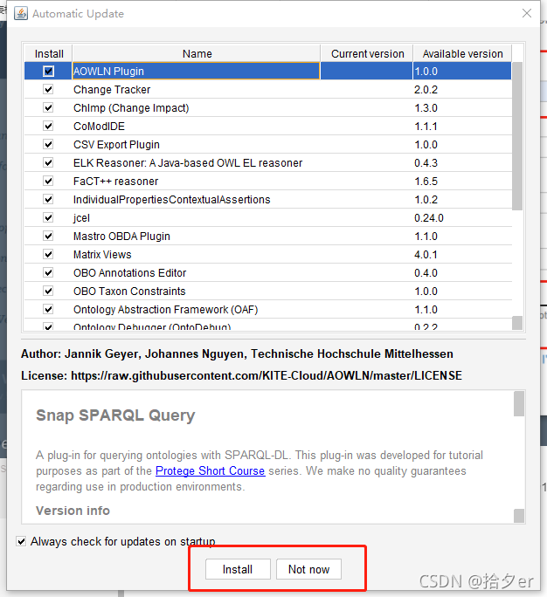Click the Not now button
547x597 pixels.
pos(308,569)
